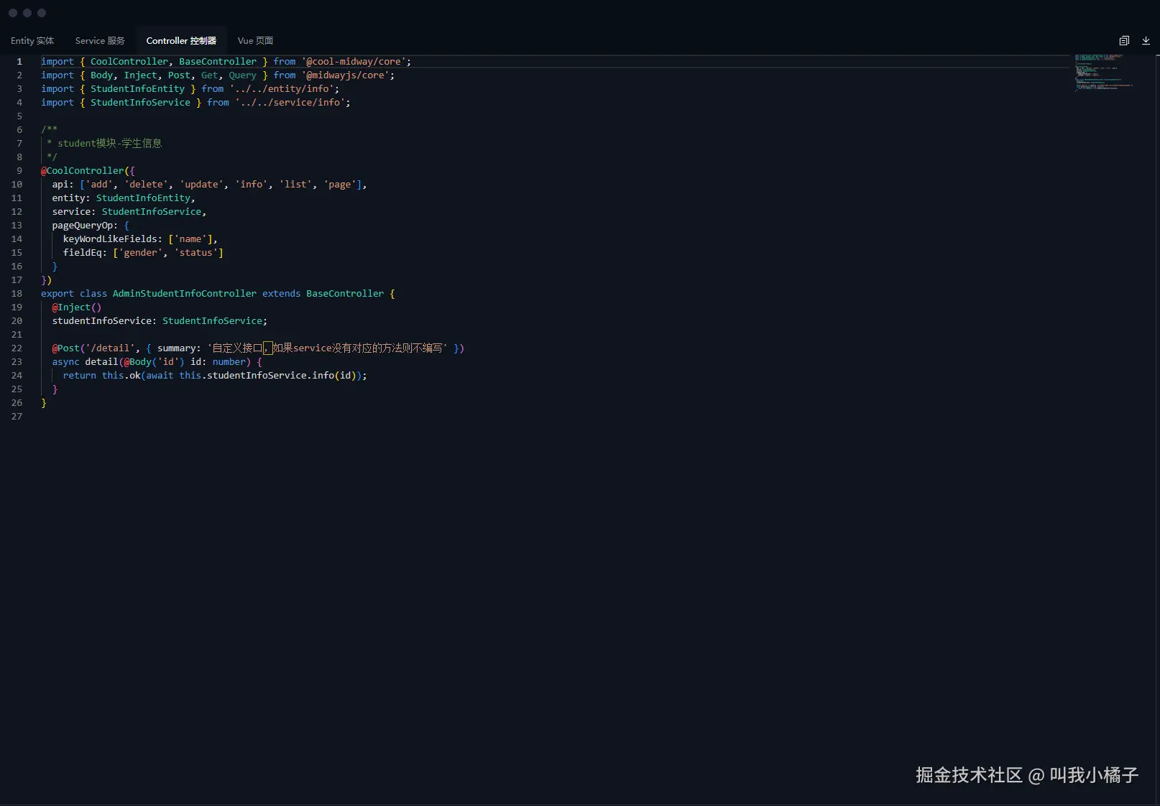Click the Query import on line 2

tap(243, 75)
